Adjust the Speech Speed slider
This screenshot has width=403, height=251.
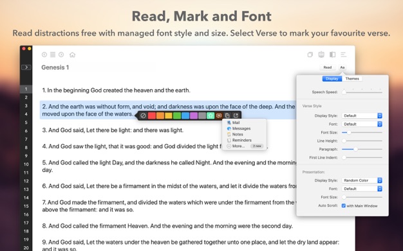[362, 92]
